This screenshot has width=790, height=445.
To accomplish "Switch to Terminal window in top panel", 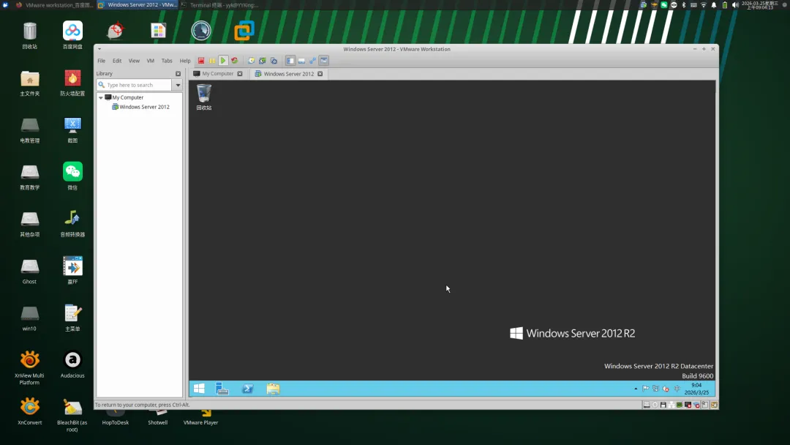I will tap(219, 5).
